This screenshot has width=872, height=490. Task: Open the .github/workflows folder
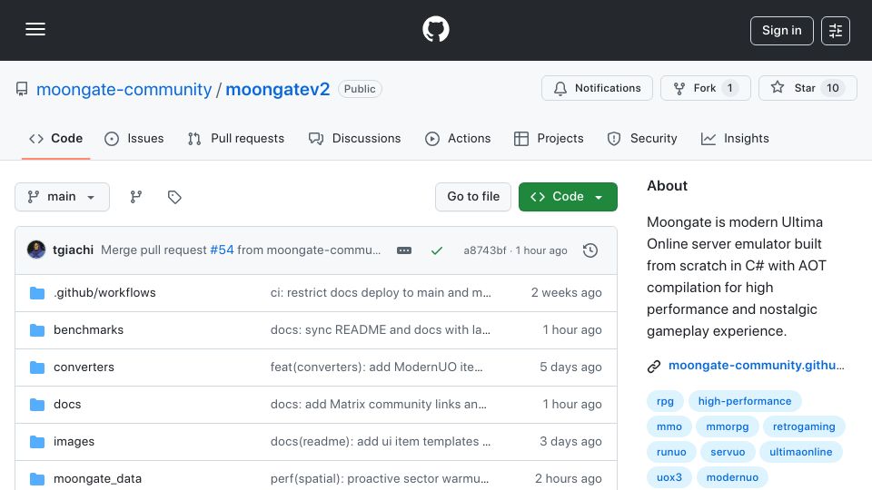(x=104, y=293)
